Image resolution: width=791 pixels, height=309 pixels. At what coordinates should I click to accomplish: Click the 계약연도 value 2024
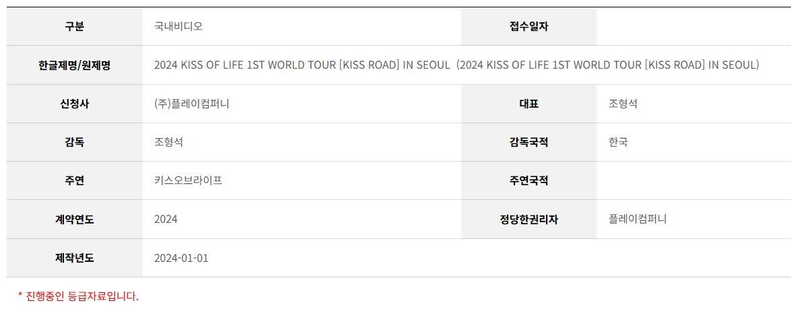(166, 219)
